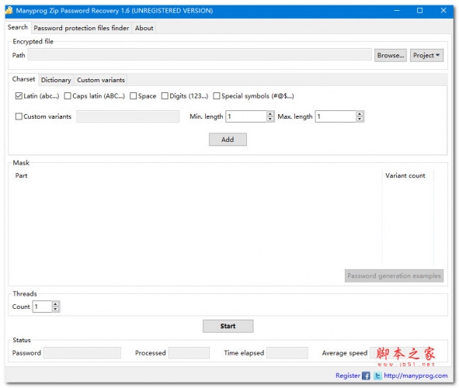The image size is (459, 388).
Task: Click the Threads Count value field
Action: point(42,307)
